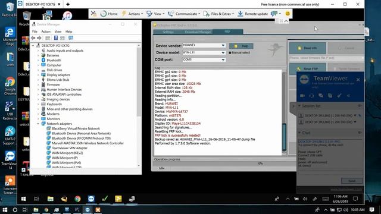The image size is (381, 214).
Task: Expand the Bluetooth node
Action: click(x=38, y=60)
